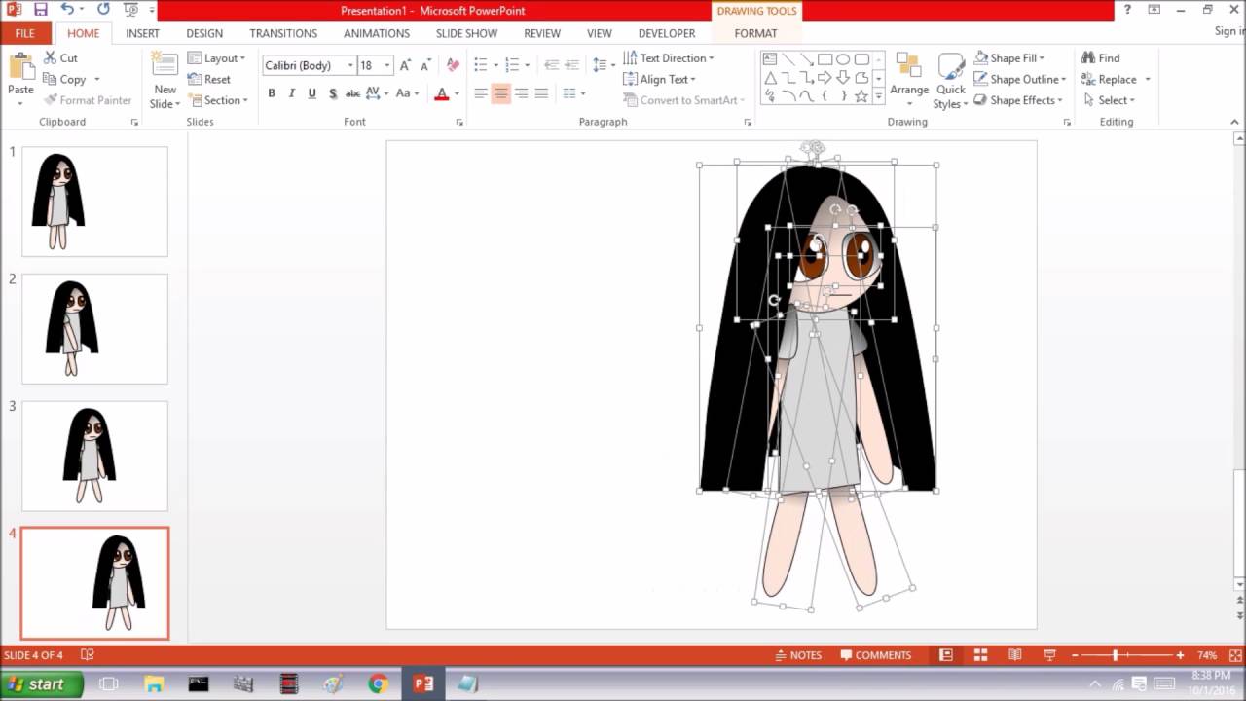Image resolution: width=1246 pixels, height=701 pixels.
Task: Select the Isosceles Triangle shape
Action: tap(770, 78)
